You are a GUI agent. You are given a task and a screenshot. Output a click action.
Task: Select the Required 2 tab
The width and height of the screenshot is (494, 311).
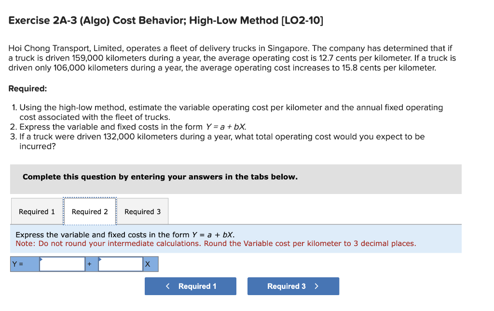click(89, 211)
